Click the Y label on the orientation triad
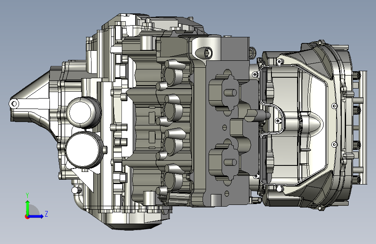 click(27, 195)
